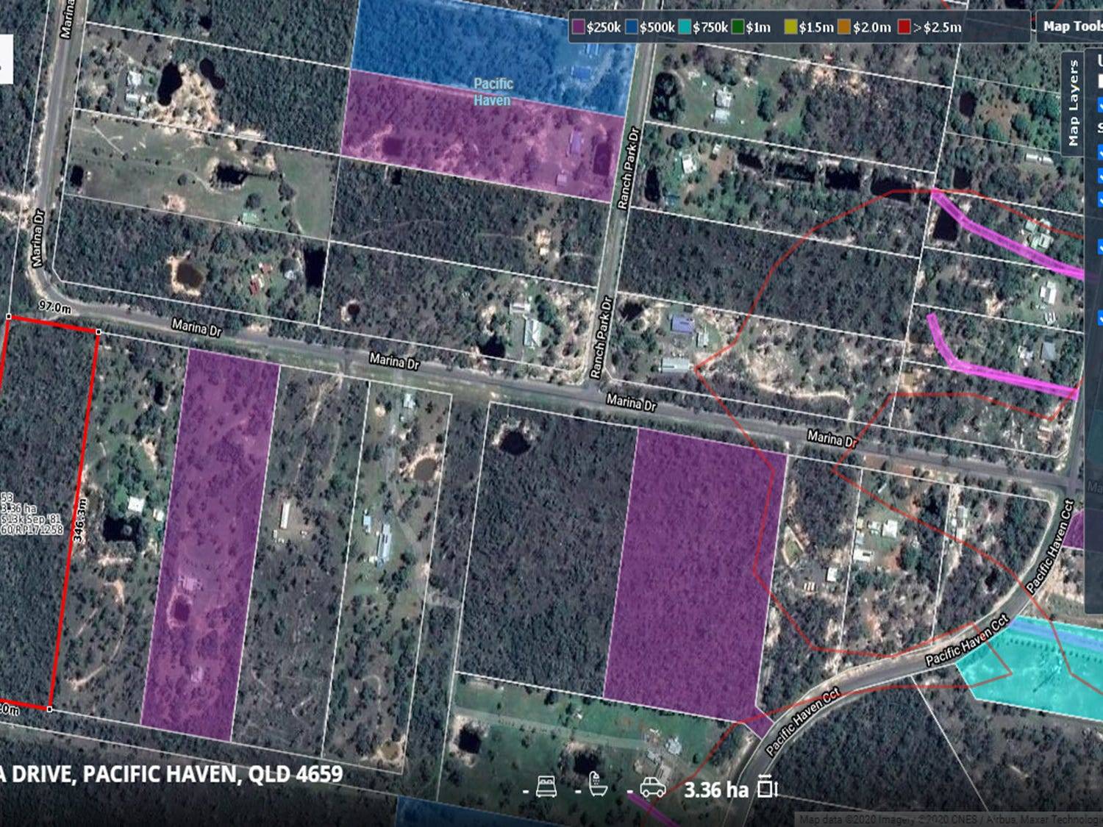1103x827 pixels.
Task: Click the purple $250k legend swatch
Action: (579, 27)
